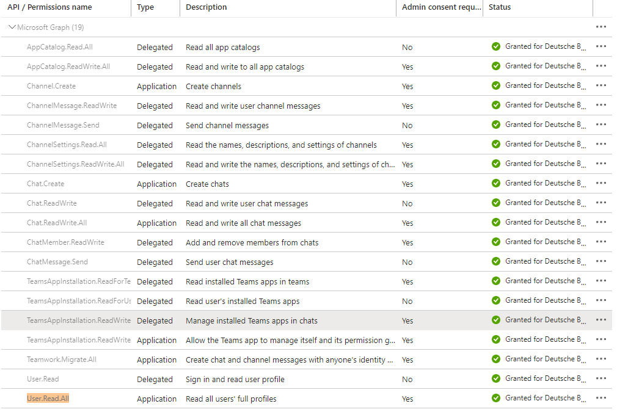Viewport: 628px width, 412px height.
Task: Select the ChatMember.ReadWrite permission
Action: click(x=66, y=242)
